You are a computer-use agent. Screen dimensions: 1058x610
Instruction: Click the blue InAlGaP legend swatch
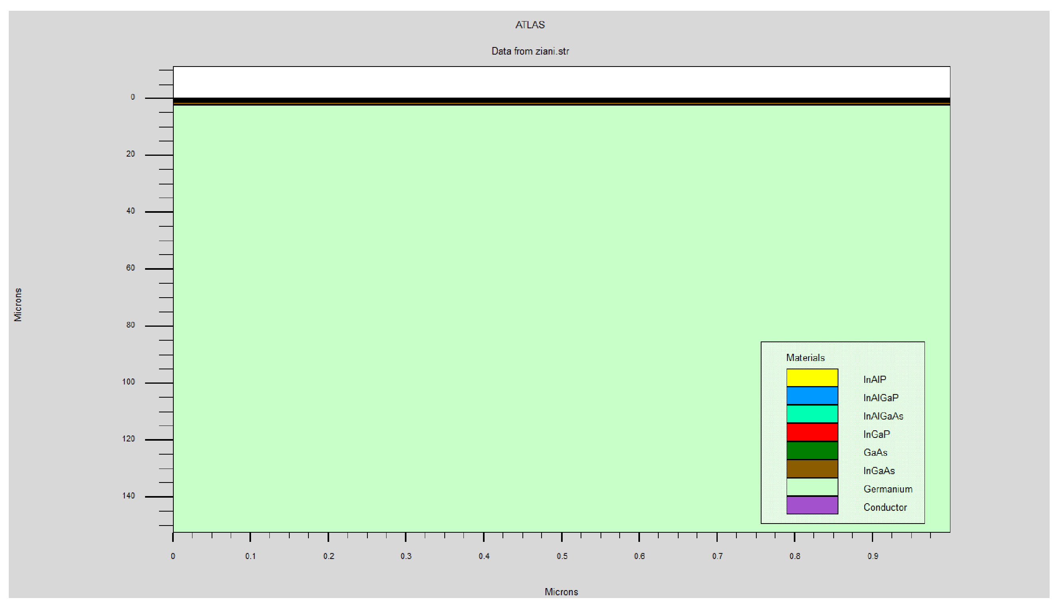[812, 396]
